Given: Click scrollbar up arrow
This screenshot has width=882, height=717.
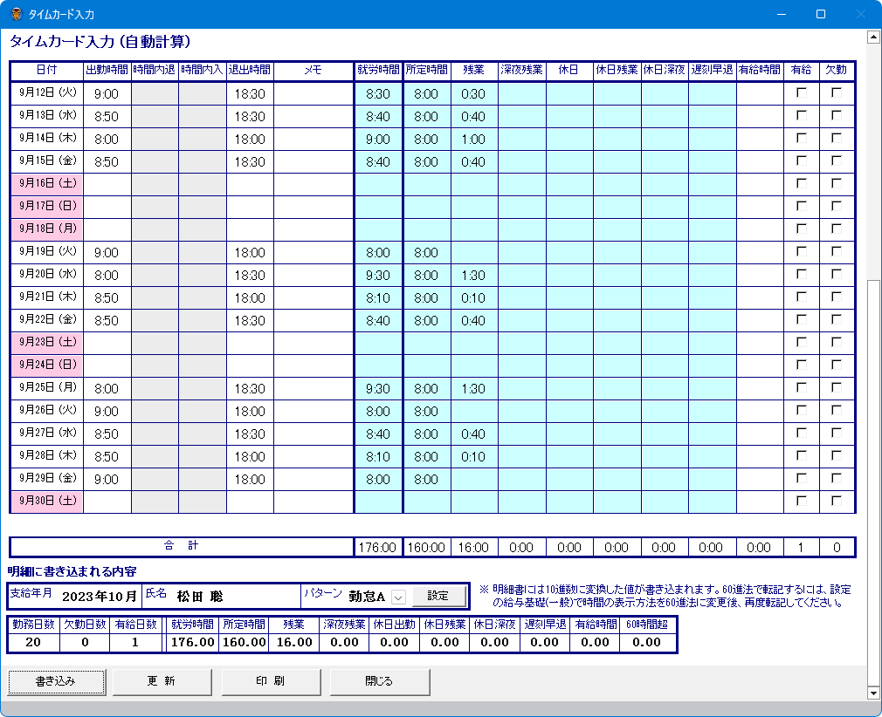Looking at the screenshot, I should click(873, 38).
